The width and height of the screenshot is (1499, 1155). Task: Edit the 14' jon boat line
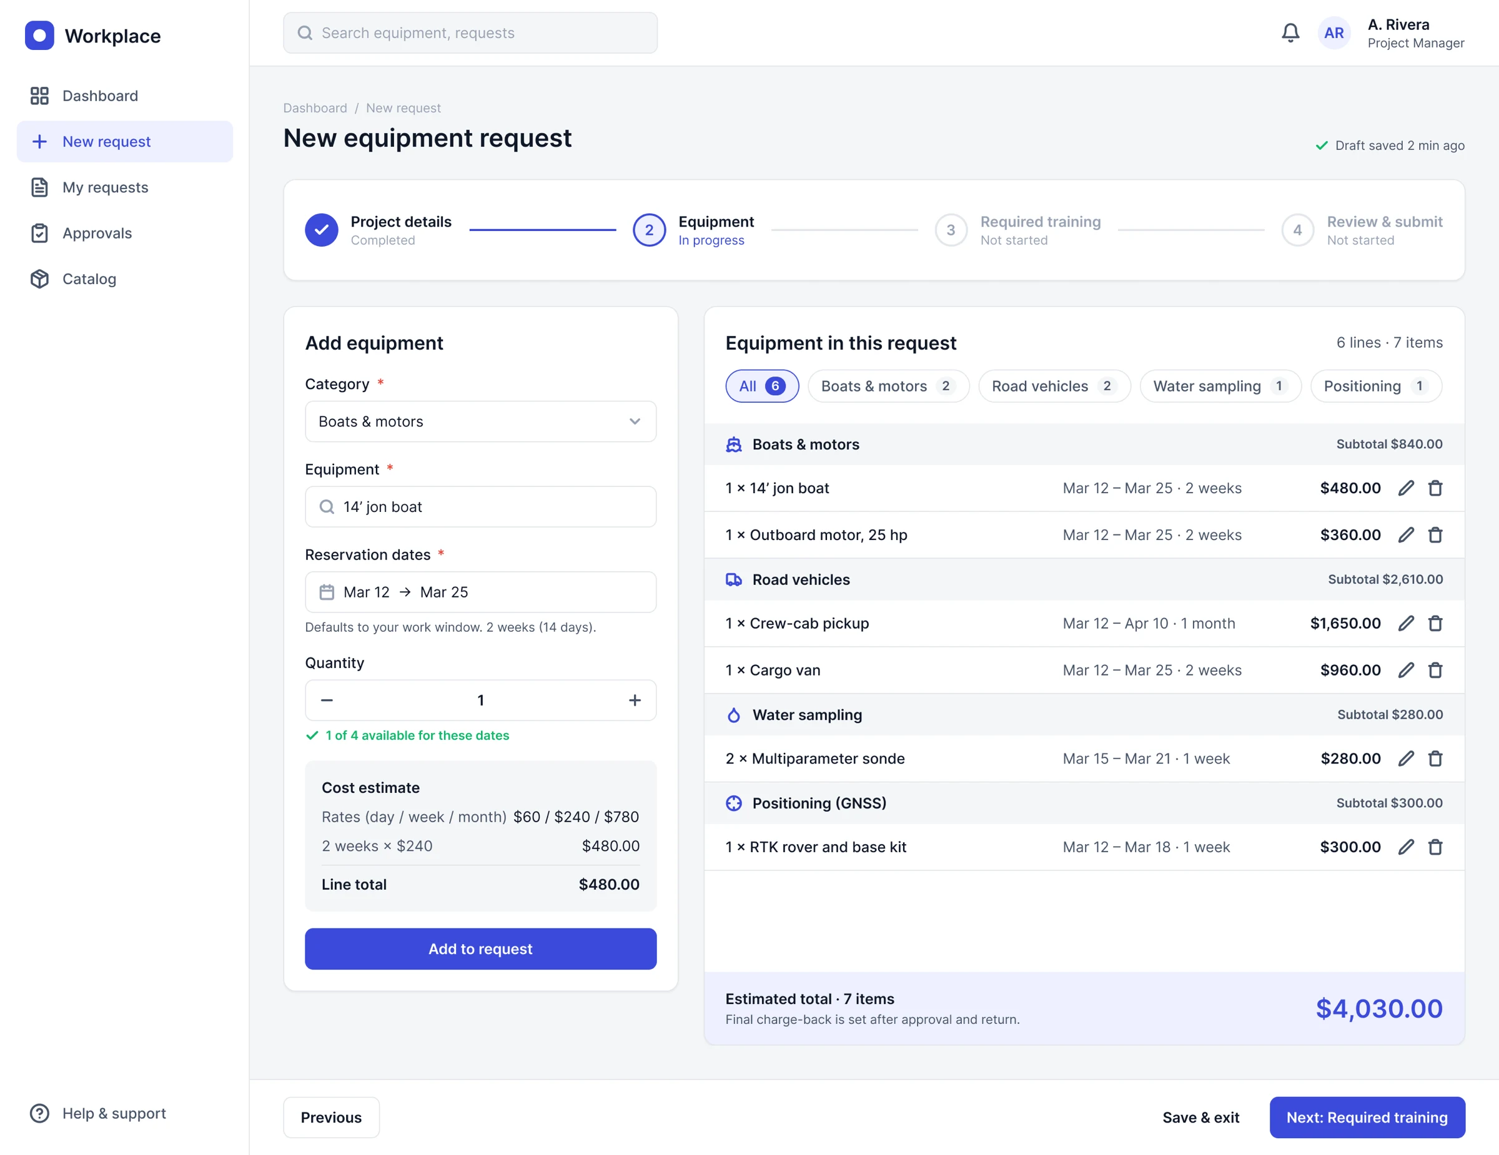1406,488
